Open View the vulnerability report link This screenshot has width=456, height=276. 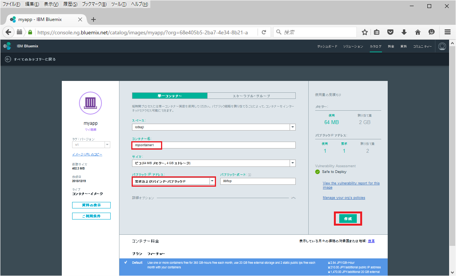coord(351,185)
